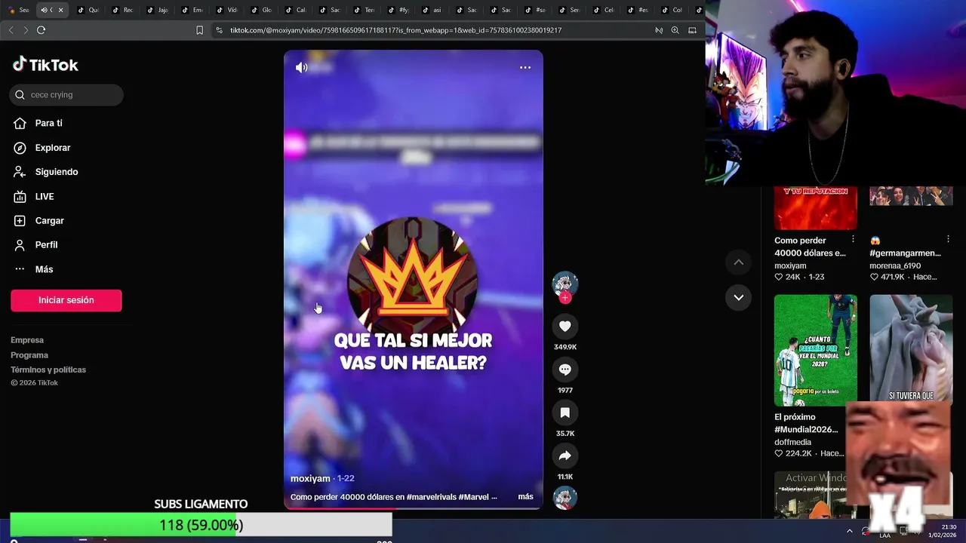Mute the video with speaker icon

tap(302, 67)
